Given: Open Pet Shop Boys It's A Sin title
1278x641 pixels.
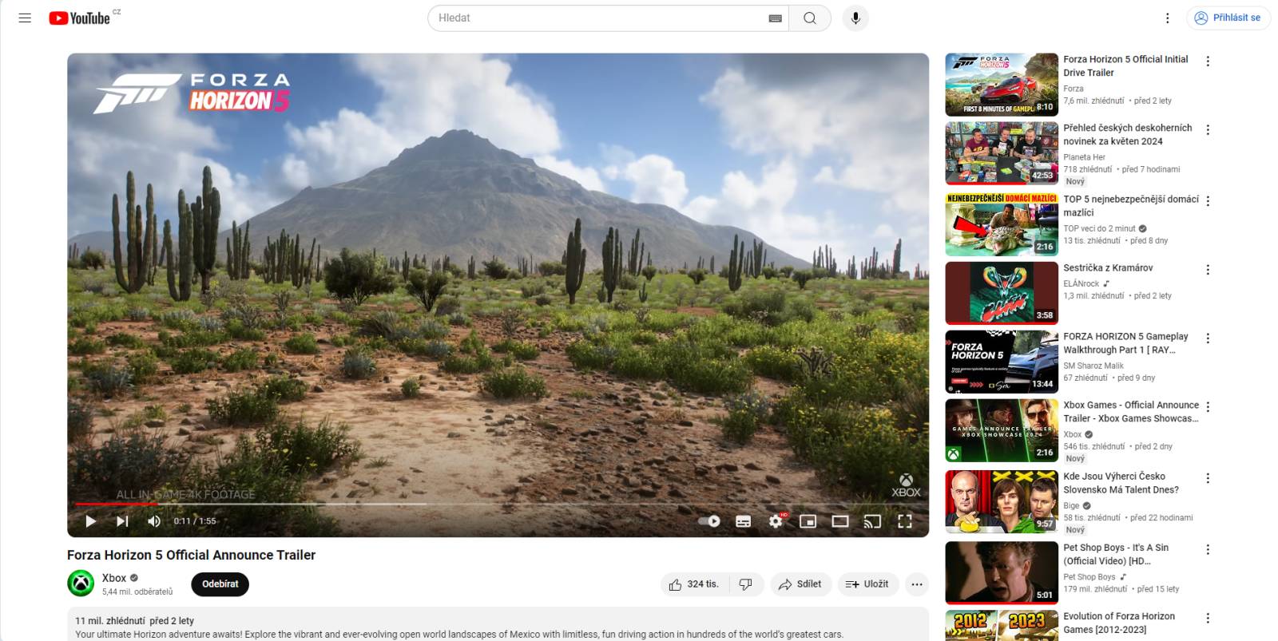Looking at the screenshot, I should (1116, 554).
